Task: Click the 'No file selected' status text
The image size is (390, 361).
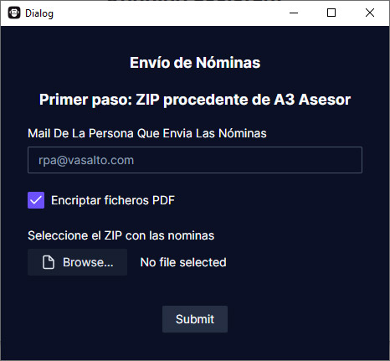Action: point(183,262)
